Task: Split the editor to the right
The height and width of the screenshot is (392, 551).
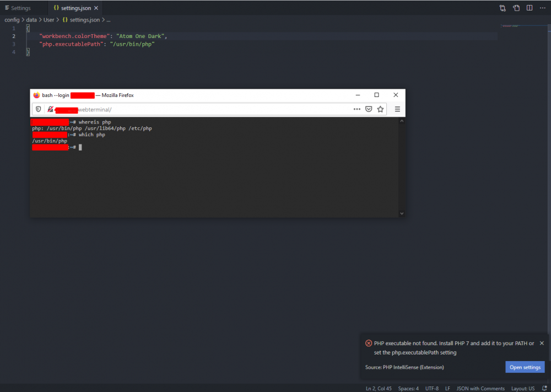Action: [x=529, y=8]
